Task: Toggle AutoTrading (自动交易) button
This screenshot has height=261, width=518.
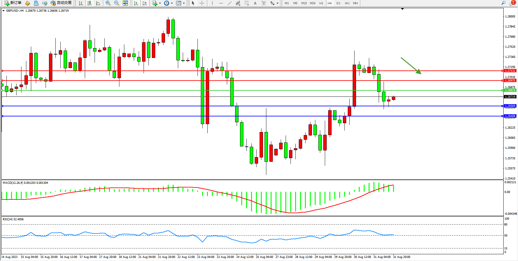Action: pyautogui.click(x=61, y=3)
